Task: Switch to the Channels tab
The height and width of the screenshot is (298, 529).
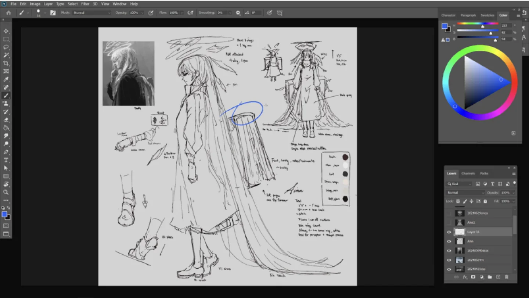Action: 468,173
